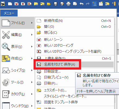119x109 pixels.
Task: Click the save-as floppy with pencil toolbar icon
Action: 62,4
